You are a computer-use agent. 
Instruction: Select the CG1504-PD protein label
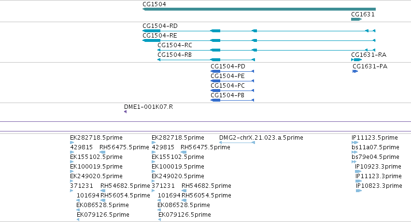coord(228,66)
